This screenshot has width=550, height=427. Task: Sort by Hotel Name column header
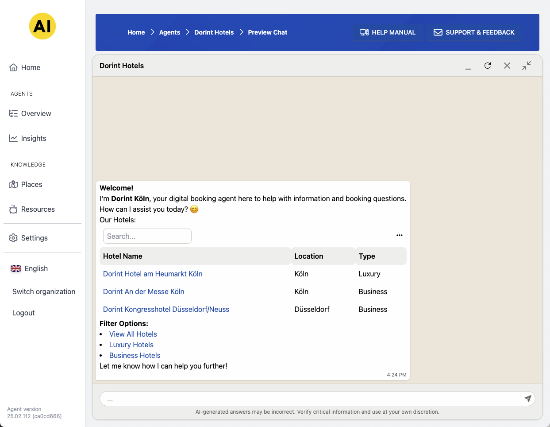[x=195, y=256]
